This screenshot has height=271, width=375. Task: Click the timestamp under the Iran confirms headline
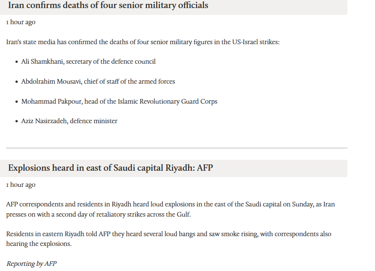pyautogui.click(x=21, y=22)
